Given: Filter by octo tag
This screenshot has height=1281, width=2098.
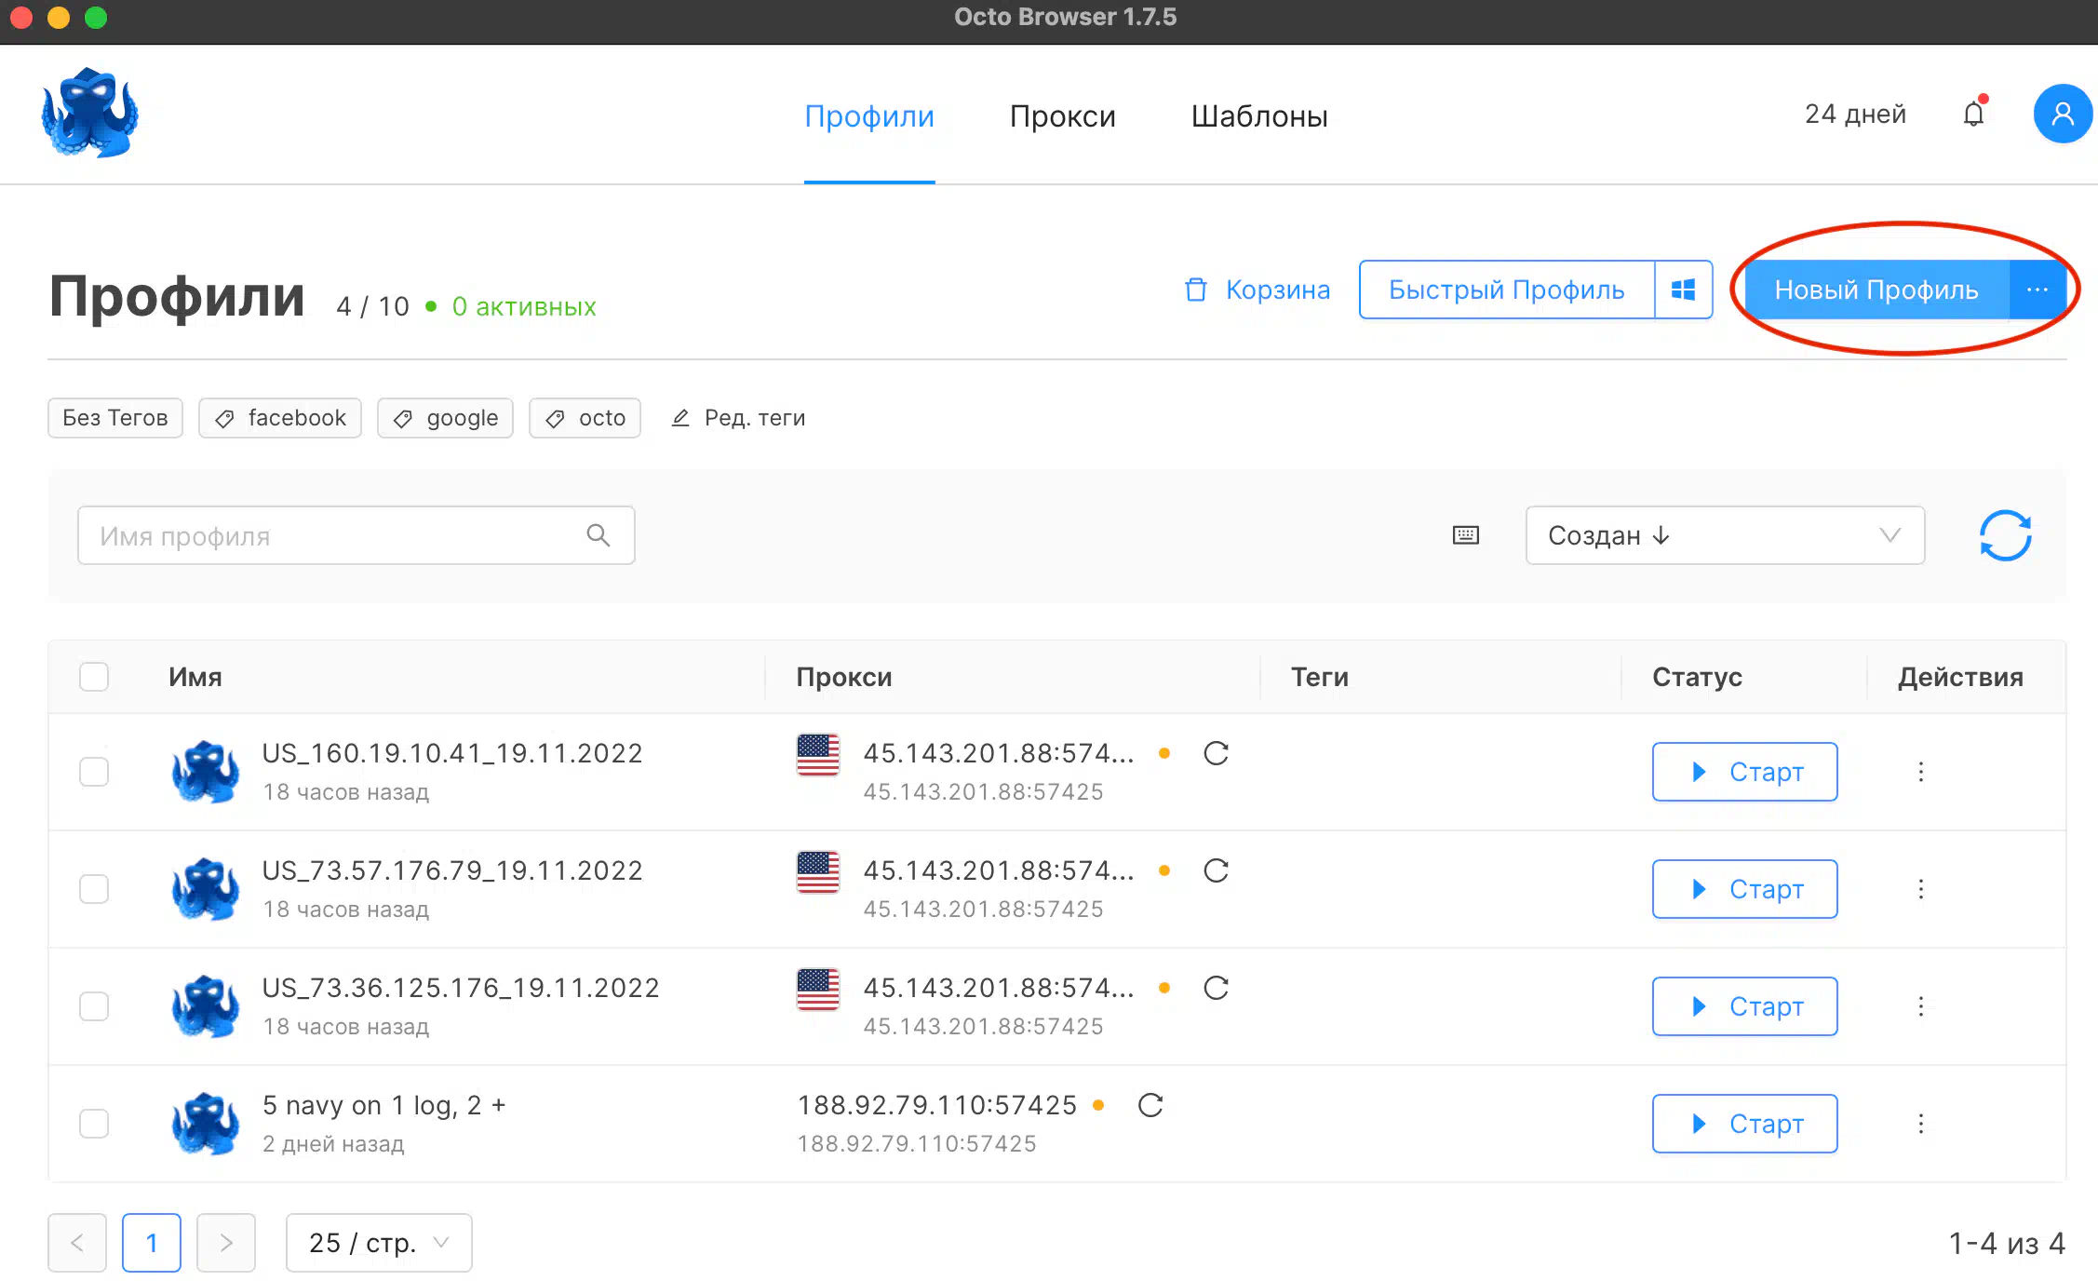Looking at the screenshot, I should (x=585, y=418).
